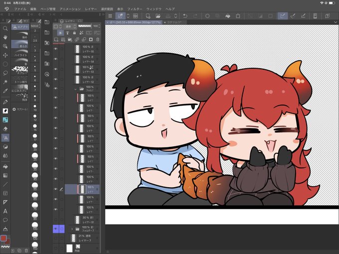
Task: Click the Undo arrow in command bar
Action: (185, 16)
